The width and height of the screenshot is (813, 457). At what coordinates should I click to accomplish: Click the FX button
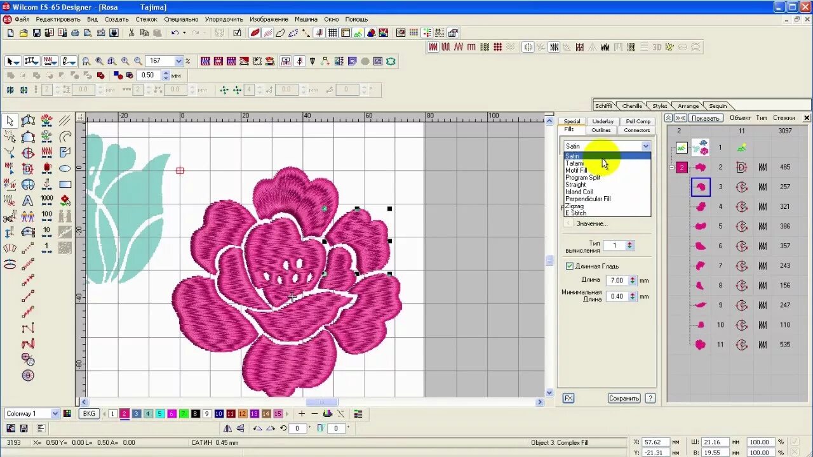point(568,399)
